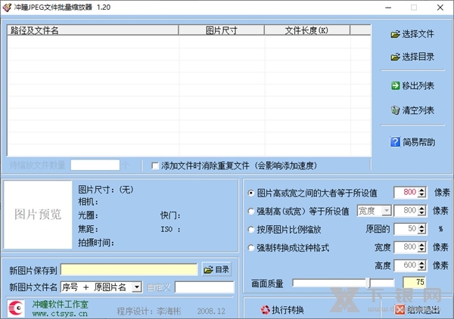Start conversion with 执行转换 button
The width and height of the screenshot is (454, 319).
click(282, 310)
